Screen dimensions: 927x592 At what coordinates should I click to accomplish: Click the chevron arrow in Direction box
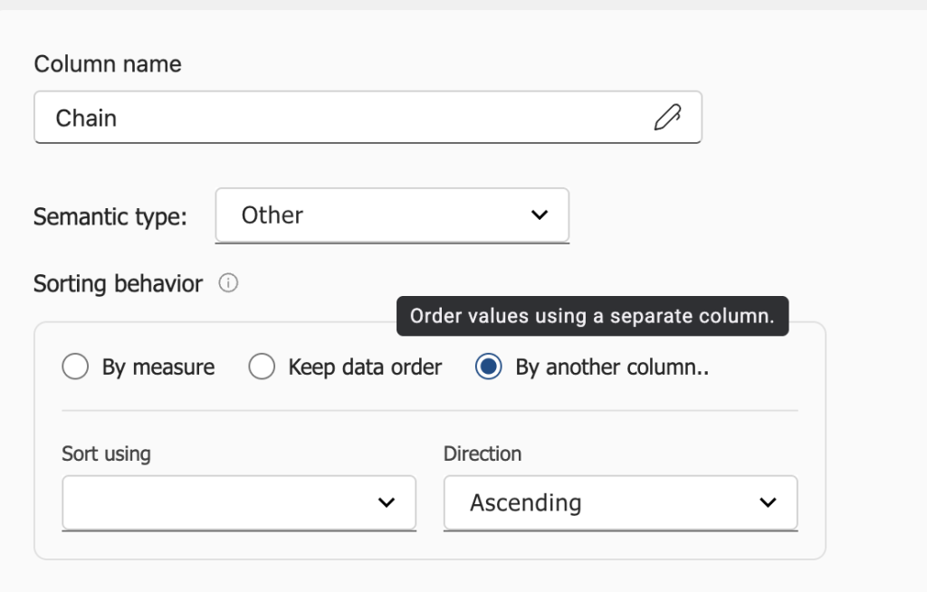coord(768,502)
